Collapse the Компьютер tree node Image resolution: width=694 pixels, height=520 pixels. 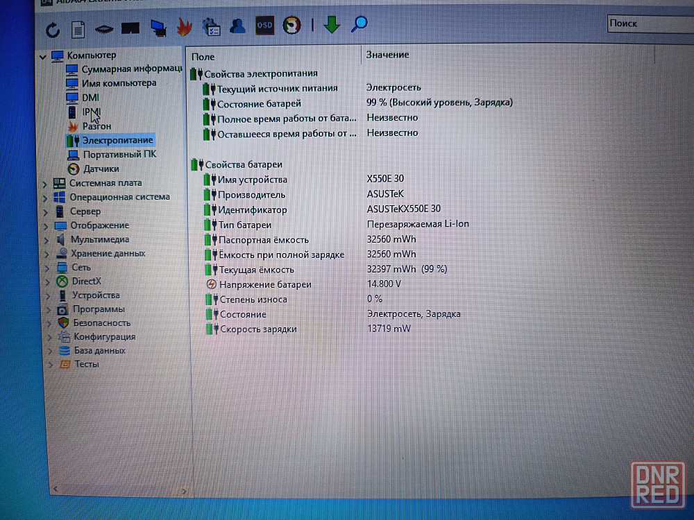coord(43,57)
